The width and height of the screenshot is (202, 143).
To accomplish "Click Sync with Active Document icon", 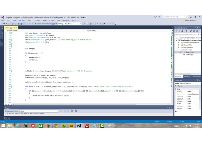I will (191, 31).
